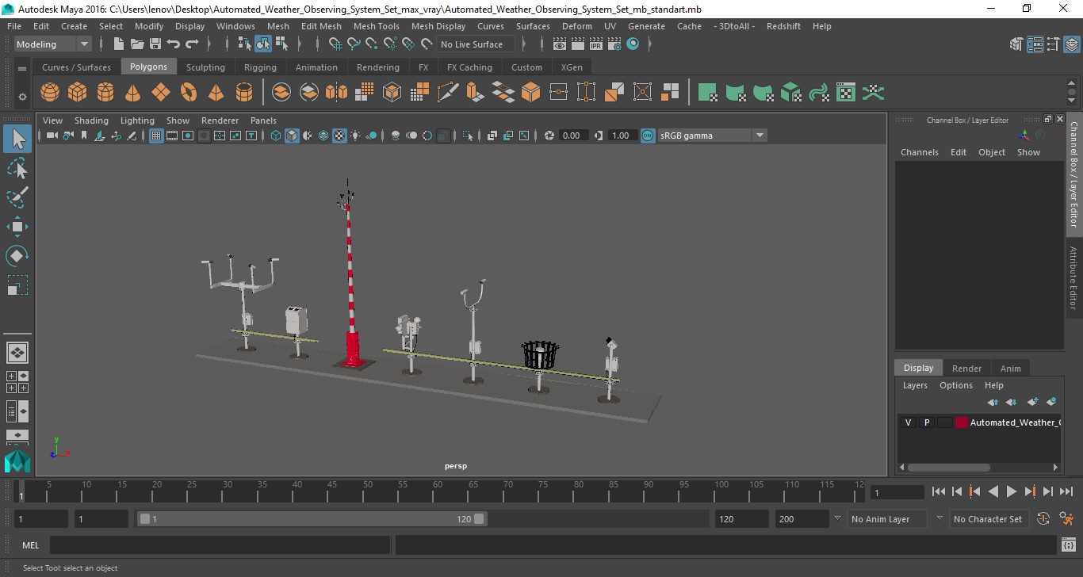Viewport: 1083px width, 577px height.
Task: Create a polygon sphere from the shelf
Action: [x=50, y=93]
